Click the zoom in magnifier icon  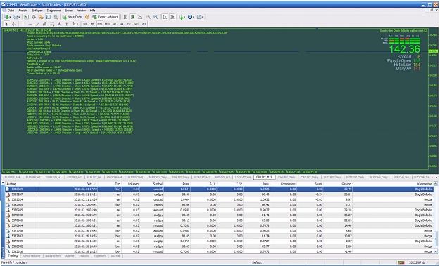pos(149,17)
